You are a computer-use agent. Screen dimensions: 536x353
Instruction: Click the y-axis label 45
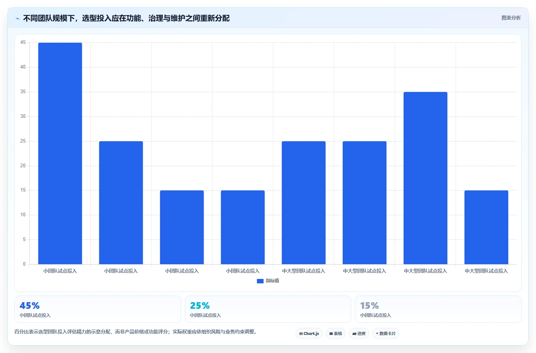23,42
